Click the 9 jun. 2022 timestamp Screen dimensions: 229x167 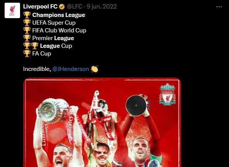coord(102,7)
